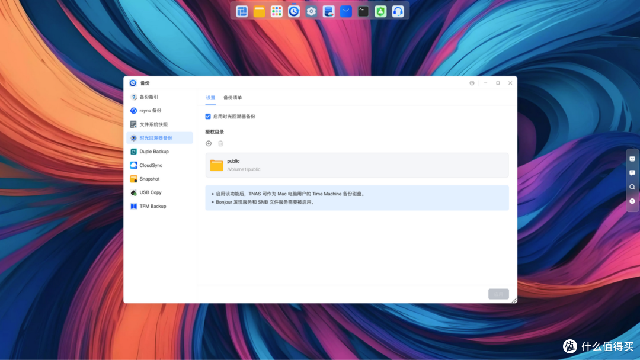Toggle the 启用时光回溯器备份 checkbox

[208, 117]
